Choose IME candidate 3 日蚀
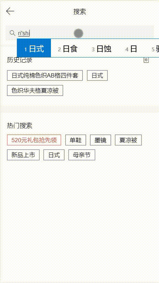The width and height of the screenshot is (159, 283). 102,49
